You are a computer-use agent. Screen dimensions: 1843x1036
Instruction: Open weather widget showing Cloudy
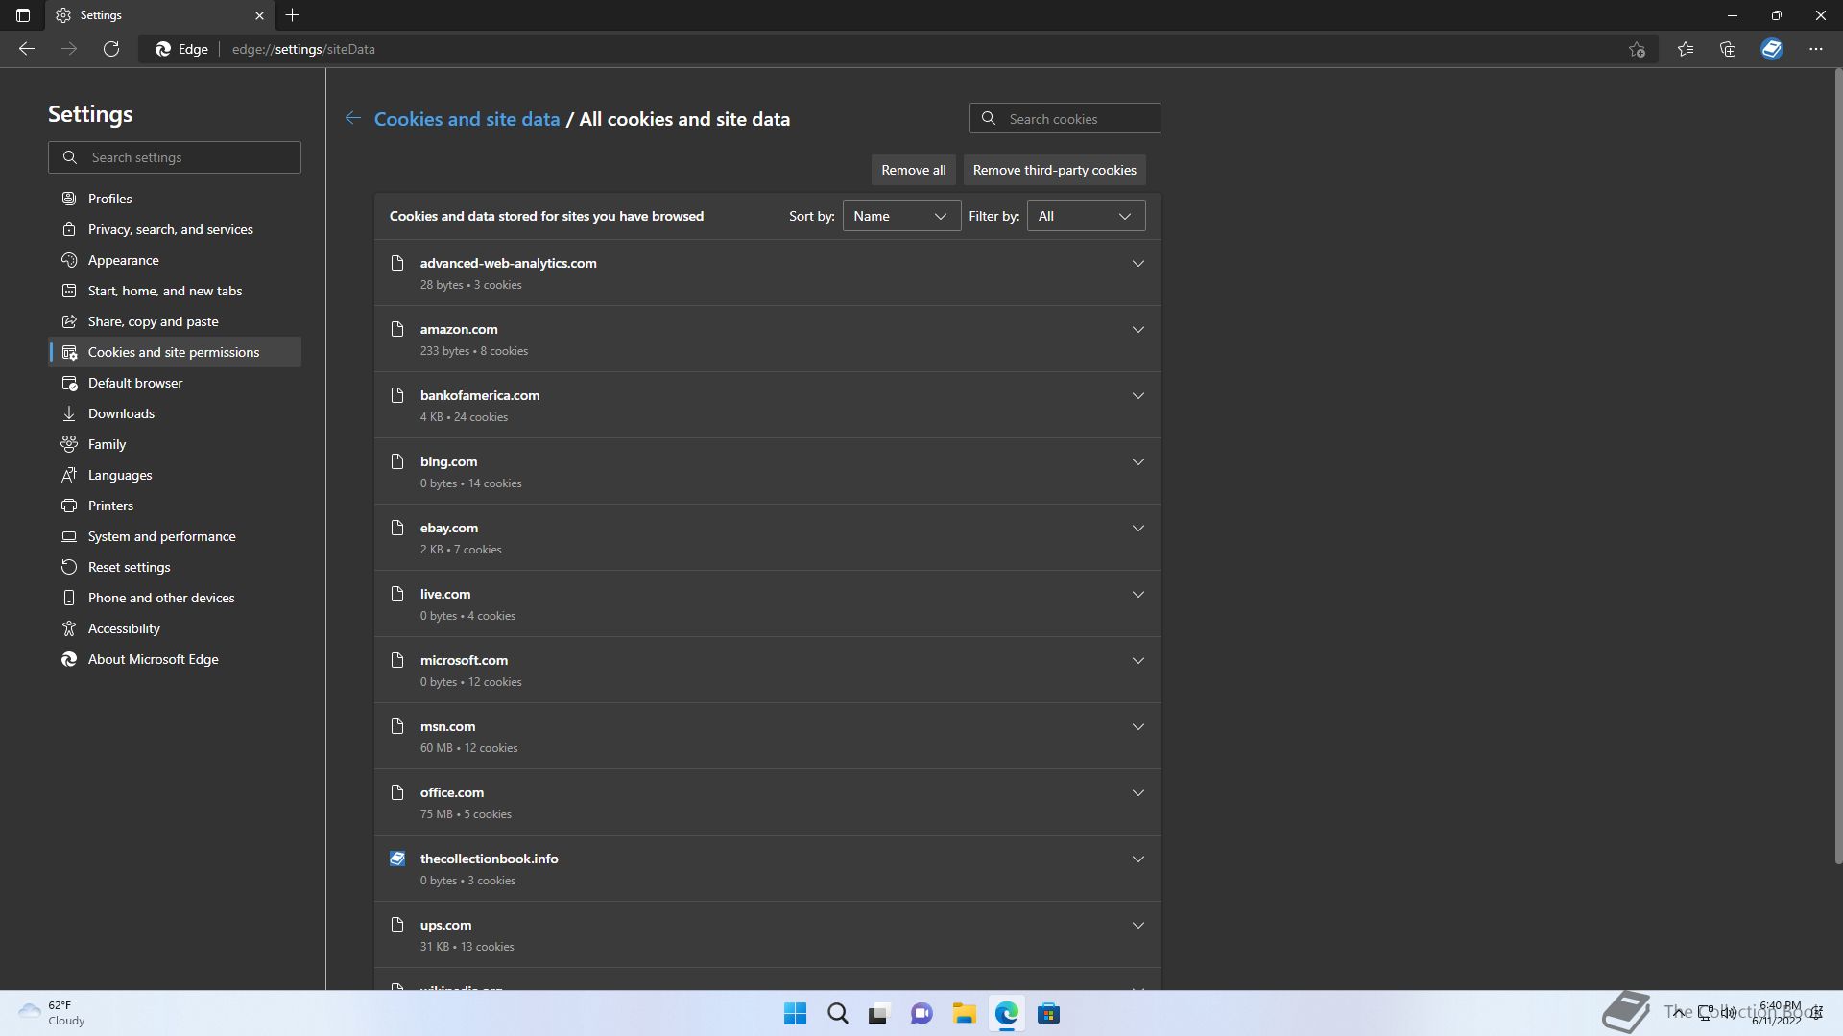point(53,1013)
